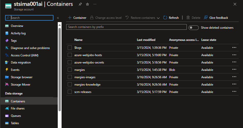Click the Diagnose and solve problems wrench icon
243x128 pixels.
7,48
